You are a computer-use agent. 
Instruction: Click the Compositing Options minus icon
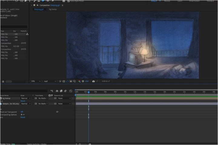tap(24, 114)
